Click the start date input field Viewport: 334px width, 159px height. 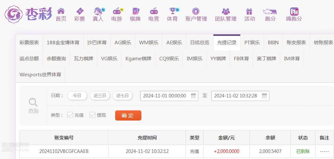(169, 96)
